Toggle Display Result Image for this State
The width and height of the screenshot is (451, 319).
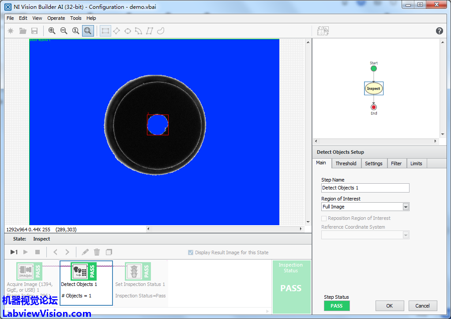click(190, 252)
